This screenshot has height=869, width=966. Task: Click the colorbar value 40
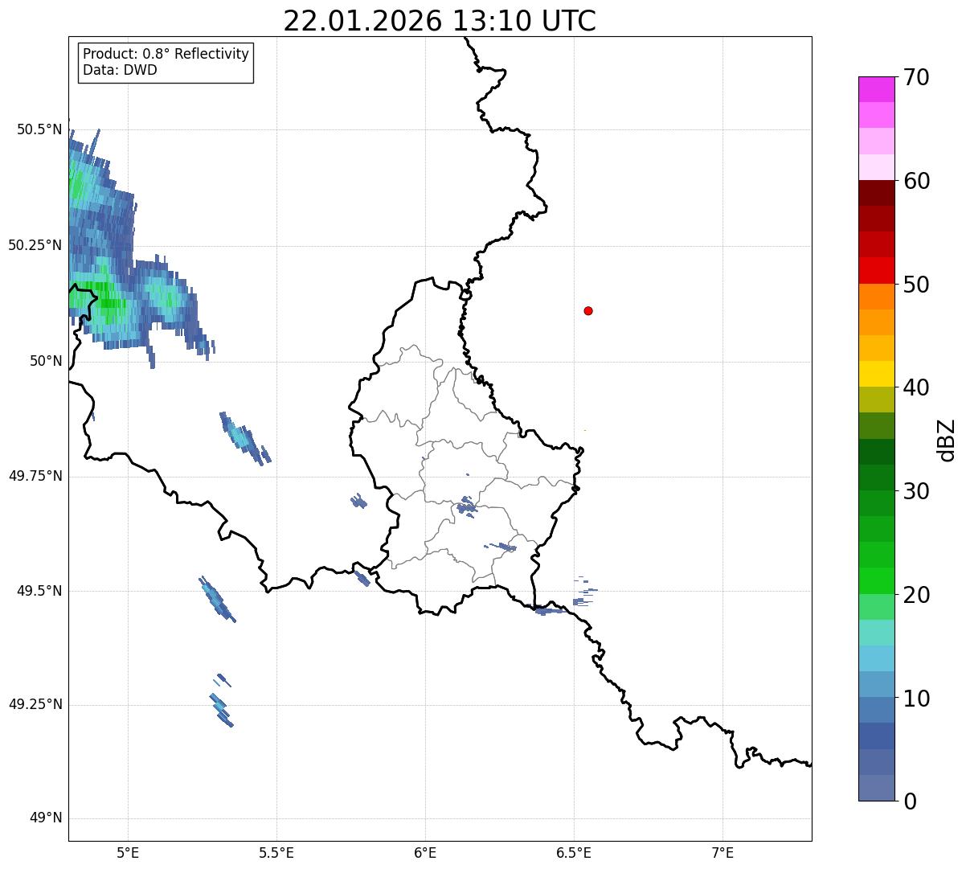point(916,387)
